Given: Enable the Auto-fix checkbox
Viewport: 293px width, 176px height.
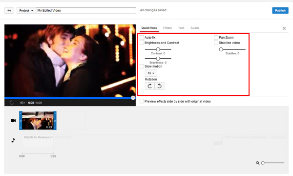Looking at the screenshot, I should pyautogui.click(x=142, y=37).
